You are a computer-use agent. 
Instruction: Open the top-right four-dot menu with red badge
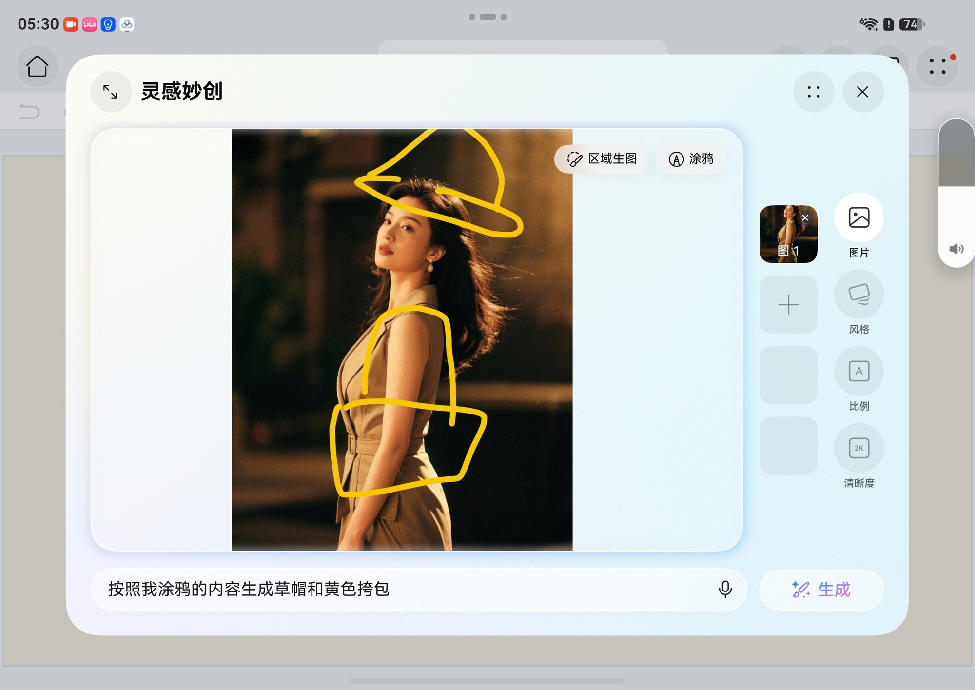[x=936, y=66]
